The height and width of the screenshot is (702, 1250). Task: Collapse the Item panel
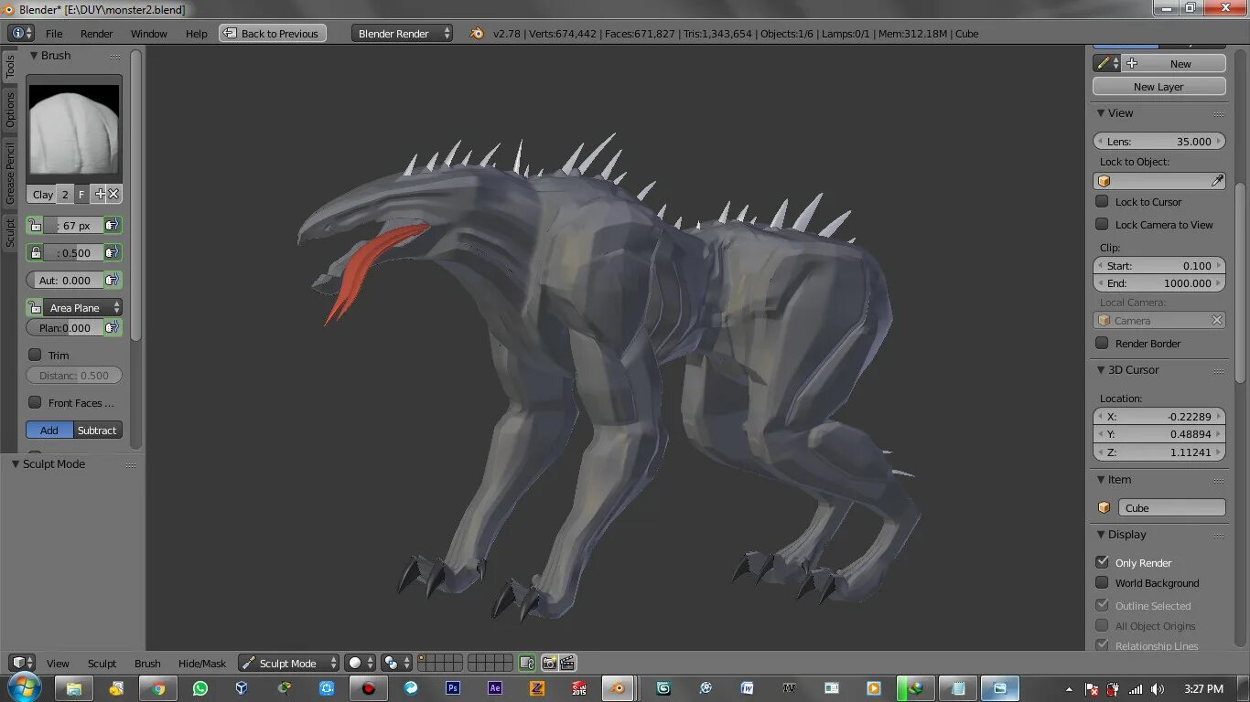tap(1101, 480)
